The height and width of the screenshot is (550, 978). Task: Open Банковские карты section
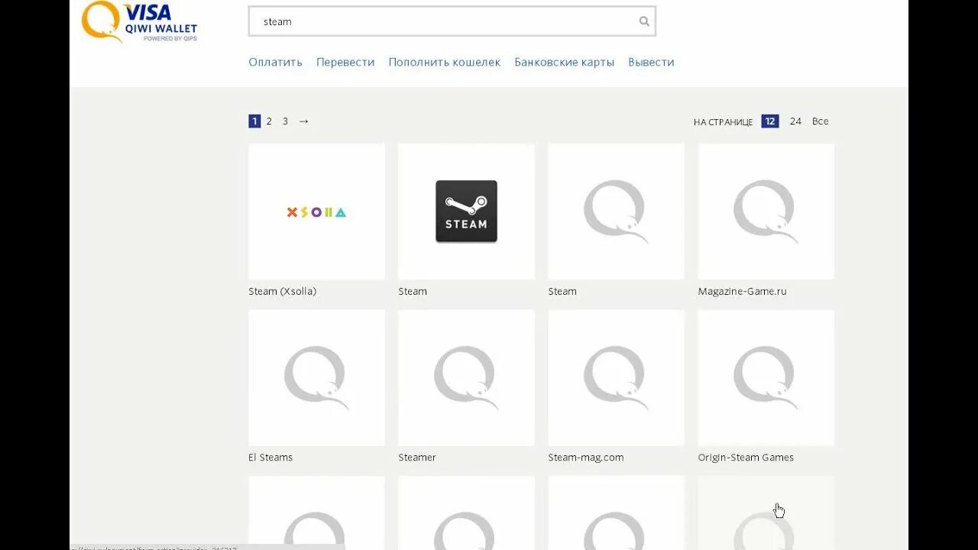pos(565,63)
